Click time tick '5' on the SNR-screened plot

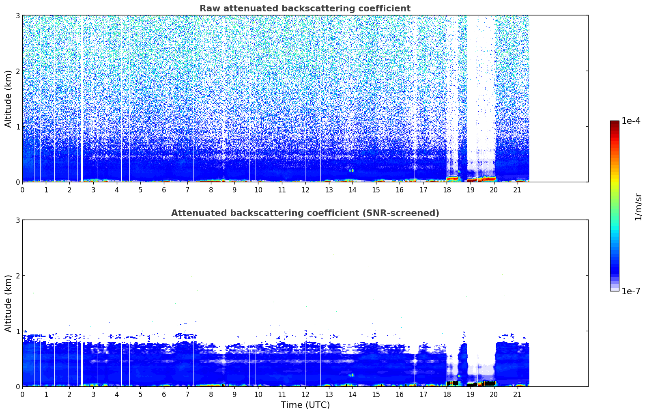140,394
